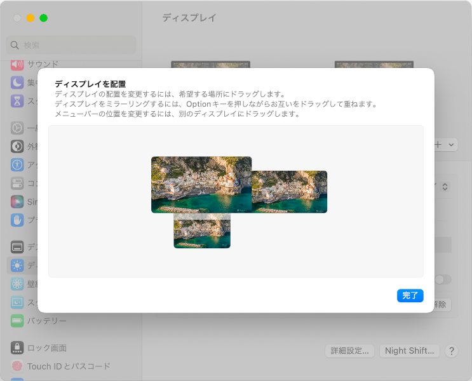Viewport: 472px width, 381px height.
Task: Open Accessibility icon in sidebar
Action: pyautogui.click(x=17, y=165)
